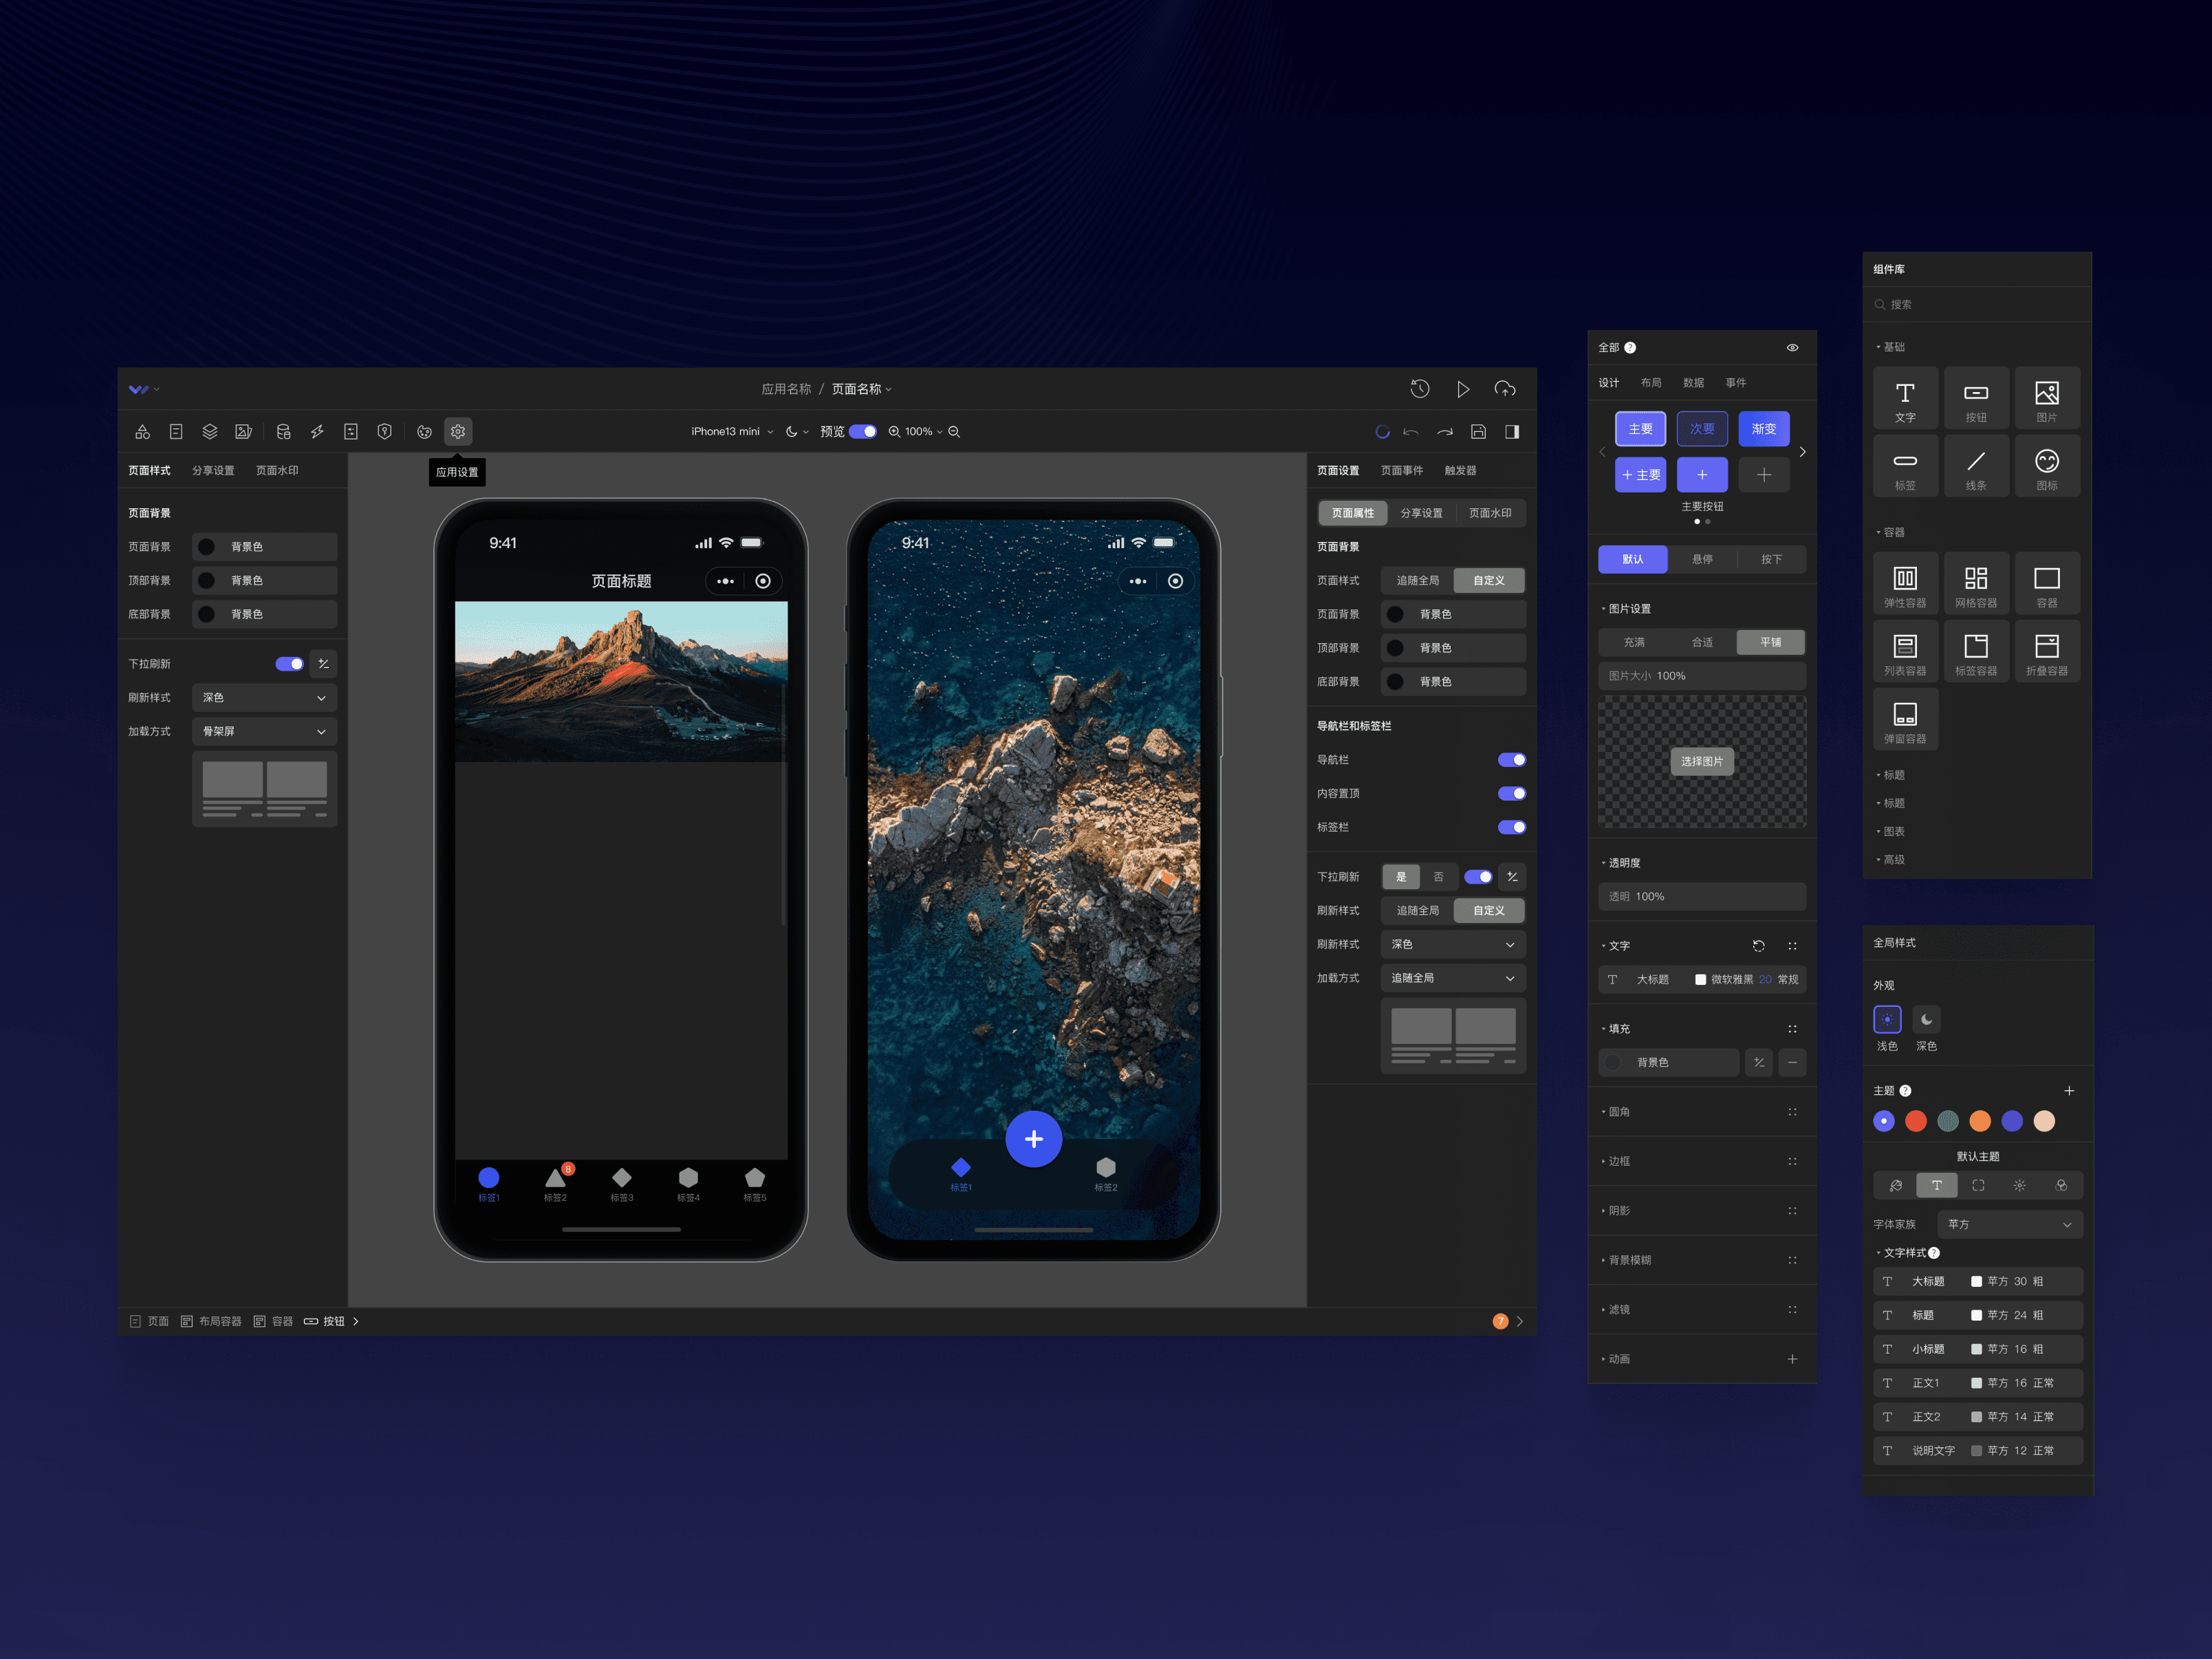Select the 渐变 button style
The height and width of the screenshot is (1659, 2212).
(1764, 429)
